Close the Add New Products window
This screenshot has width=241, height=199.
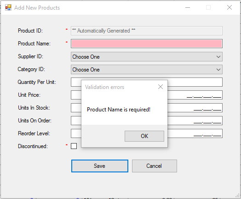click(230, 7)
